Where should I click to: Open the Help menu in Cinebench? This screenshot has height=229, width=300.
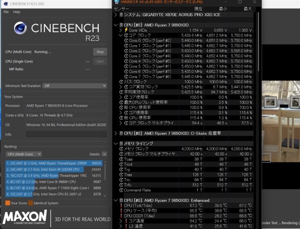pos(17,12)
